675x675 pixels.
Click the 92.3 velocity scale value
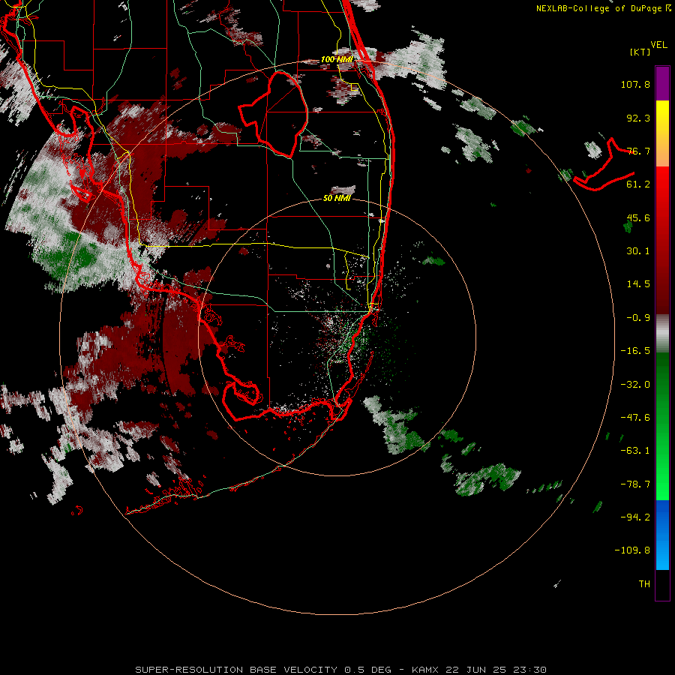[x=638, y=118]
